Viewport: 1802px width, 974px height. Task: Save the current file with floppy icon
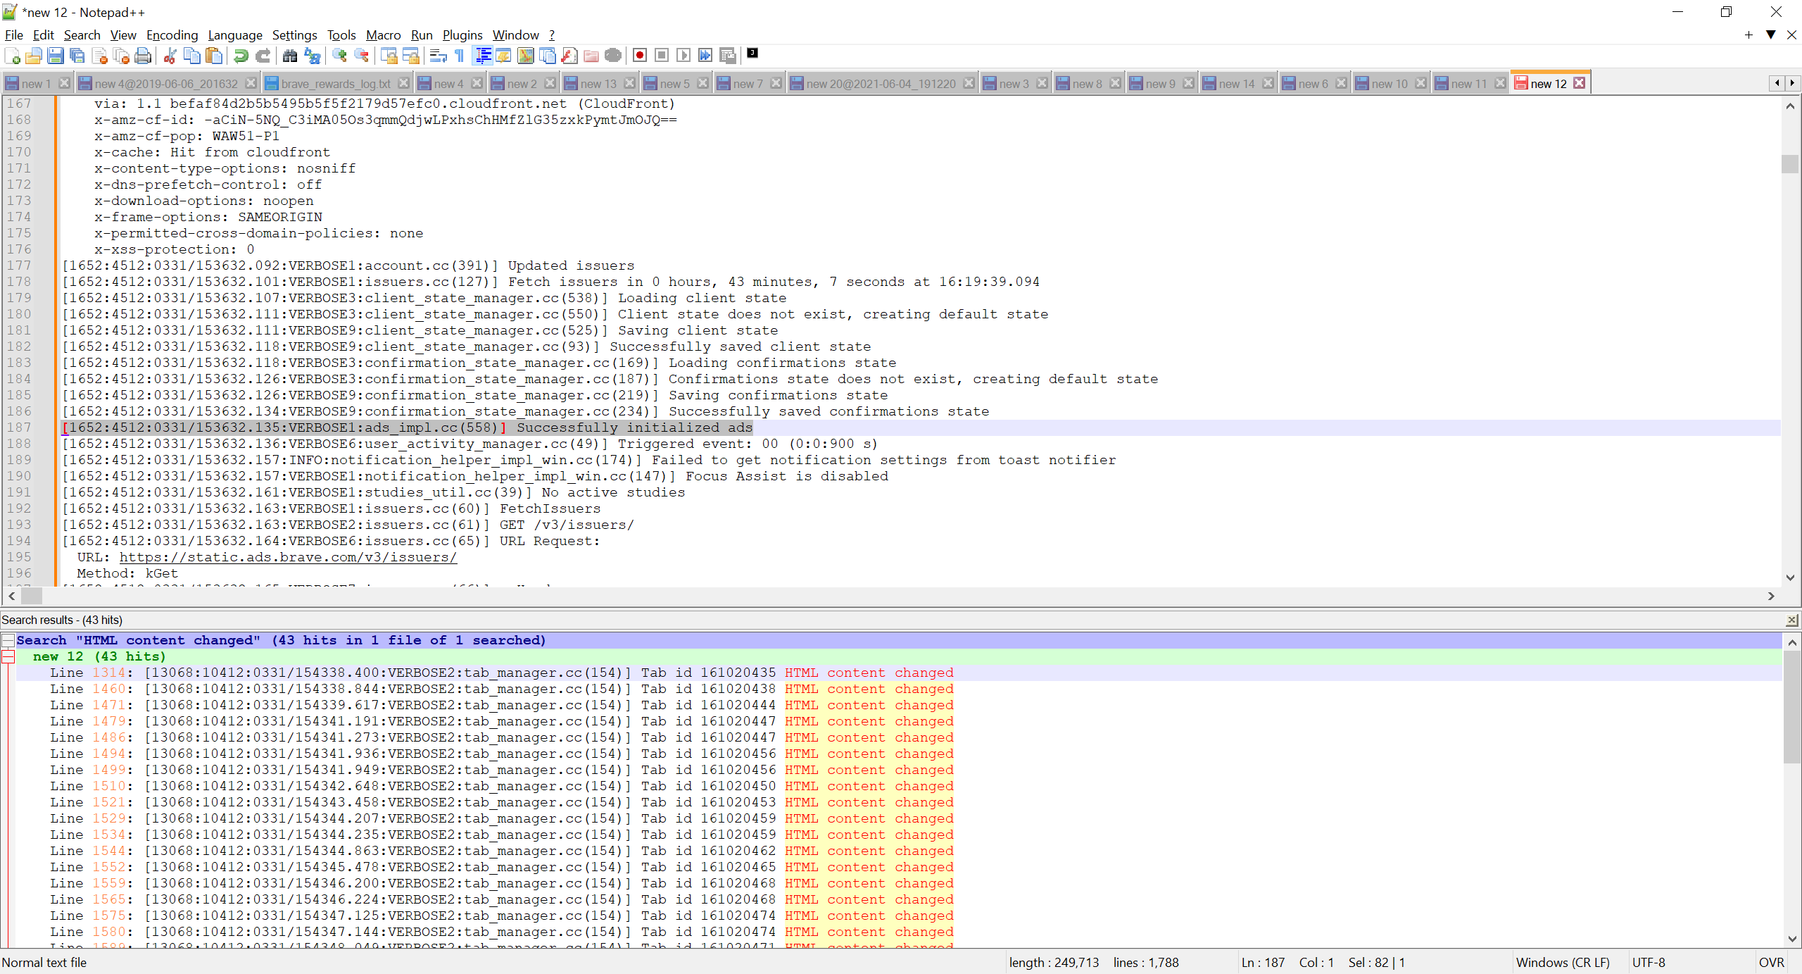[x=56, y=56]
